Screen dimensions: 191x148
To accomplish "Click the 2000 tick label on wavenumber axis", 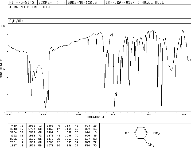I will pos(78,115).
